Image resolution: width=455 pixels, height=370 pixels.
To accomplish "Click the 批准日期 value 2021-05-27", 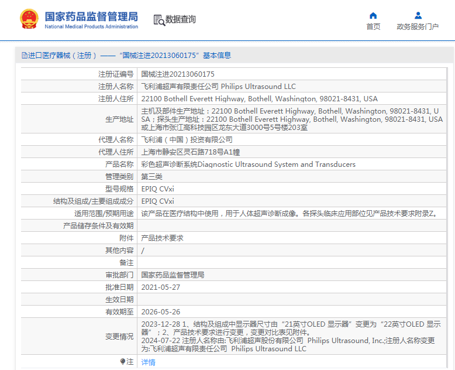I will [x=160, y=287].
